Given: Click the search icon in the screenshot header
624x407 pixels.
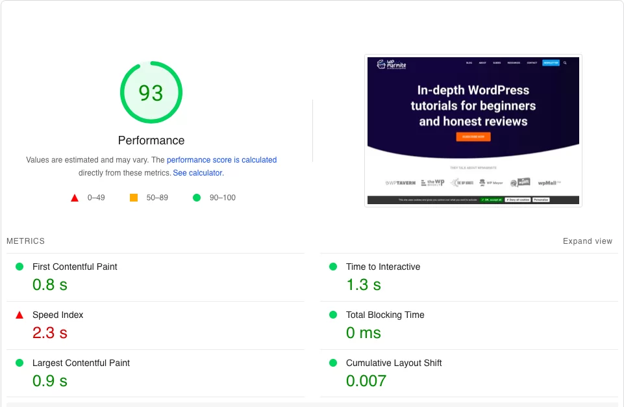Looking at the screenshot, I should pos(565,62).
